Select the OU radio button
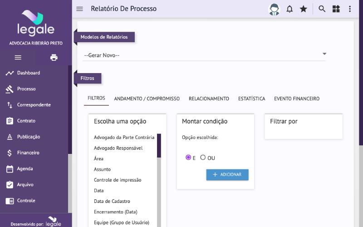 [x=203, y=158]
